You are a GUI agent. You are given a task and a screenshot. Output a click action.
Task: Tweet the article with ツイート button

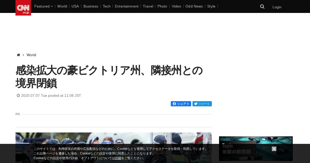click(x=202, y=104)
